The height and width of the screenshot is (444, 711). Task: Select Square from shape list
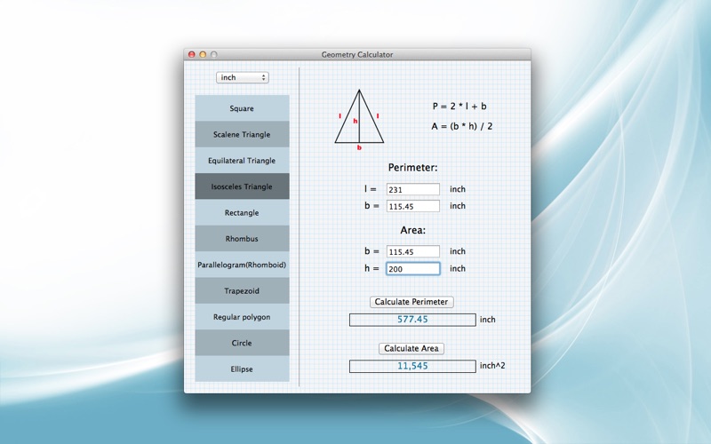point(242,108)
